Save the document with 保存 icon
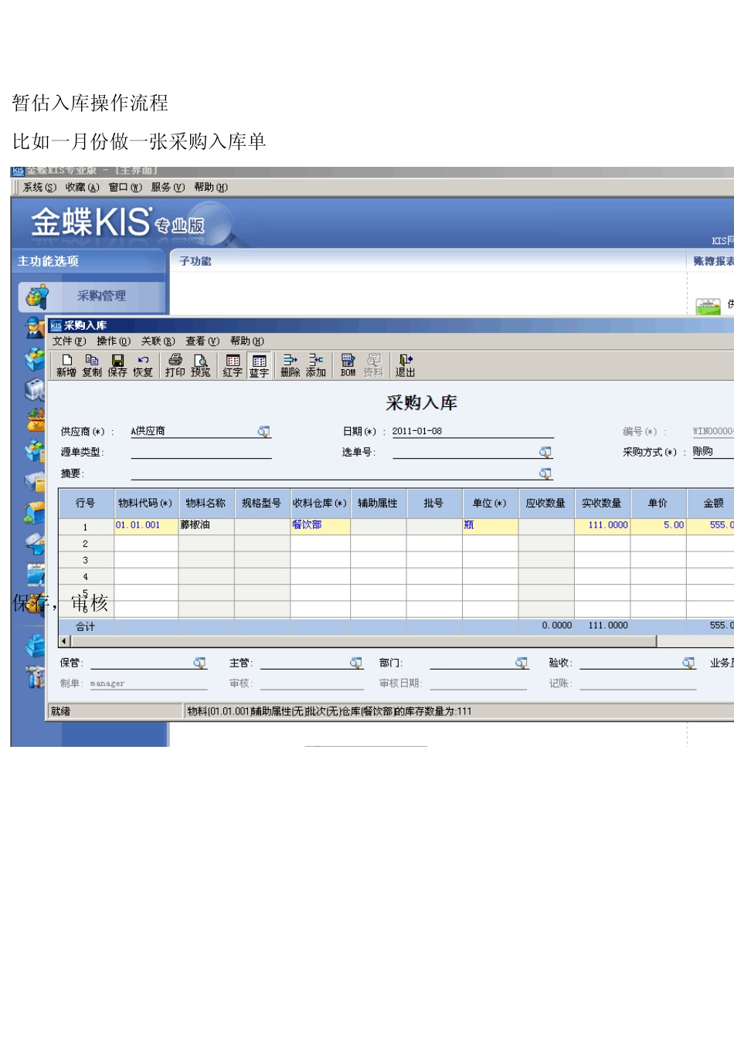 pos(117,365)
